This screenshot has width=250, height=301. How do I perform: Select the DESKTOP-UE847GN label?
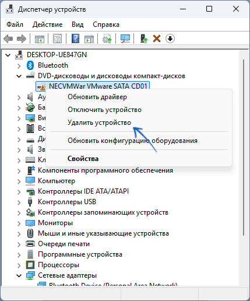[57, 55]
